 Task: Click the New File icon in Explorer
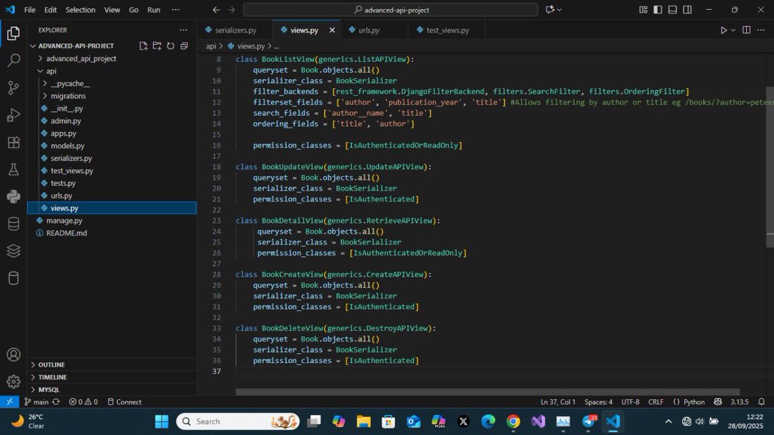(x=143, y=46)
